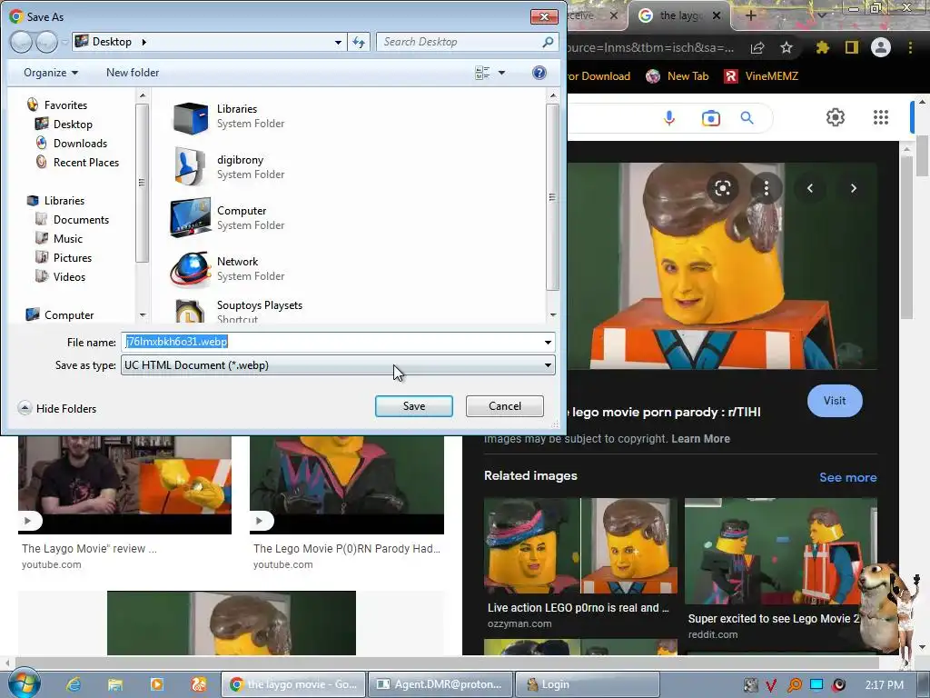Open the Organize dropdown menu
Image resolution: width=930 pixels, height=698 pixels.
[x=51, y=73]
